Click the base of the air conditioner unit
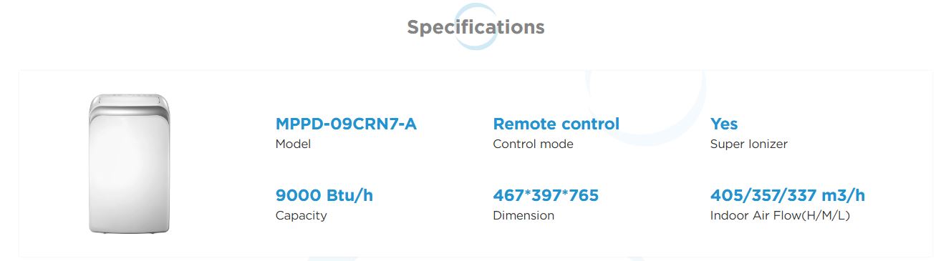 pos(129,229)
